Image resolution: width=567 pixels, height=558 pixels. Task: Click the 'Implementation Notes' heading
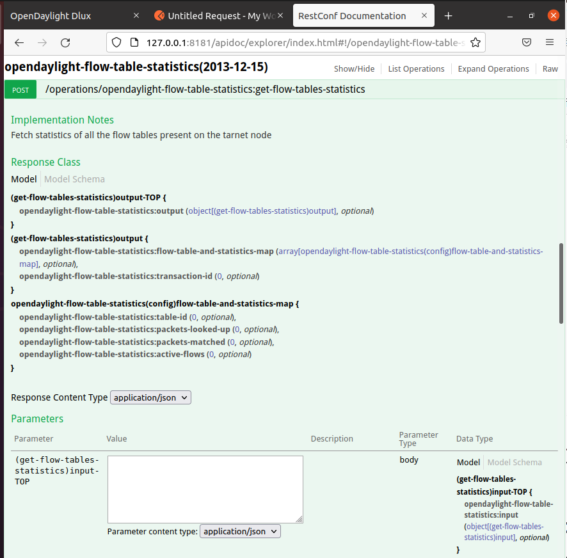click(x=62, y=120)
